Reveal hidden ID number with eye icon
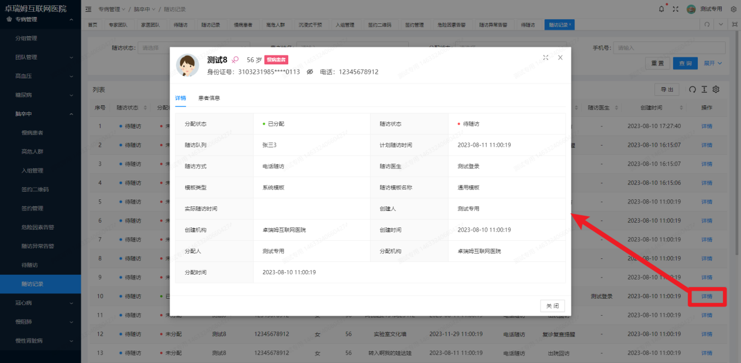The image size is (741, 363). tap(310, 72)
